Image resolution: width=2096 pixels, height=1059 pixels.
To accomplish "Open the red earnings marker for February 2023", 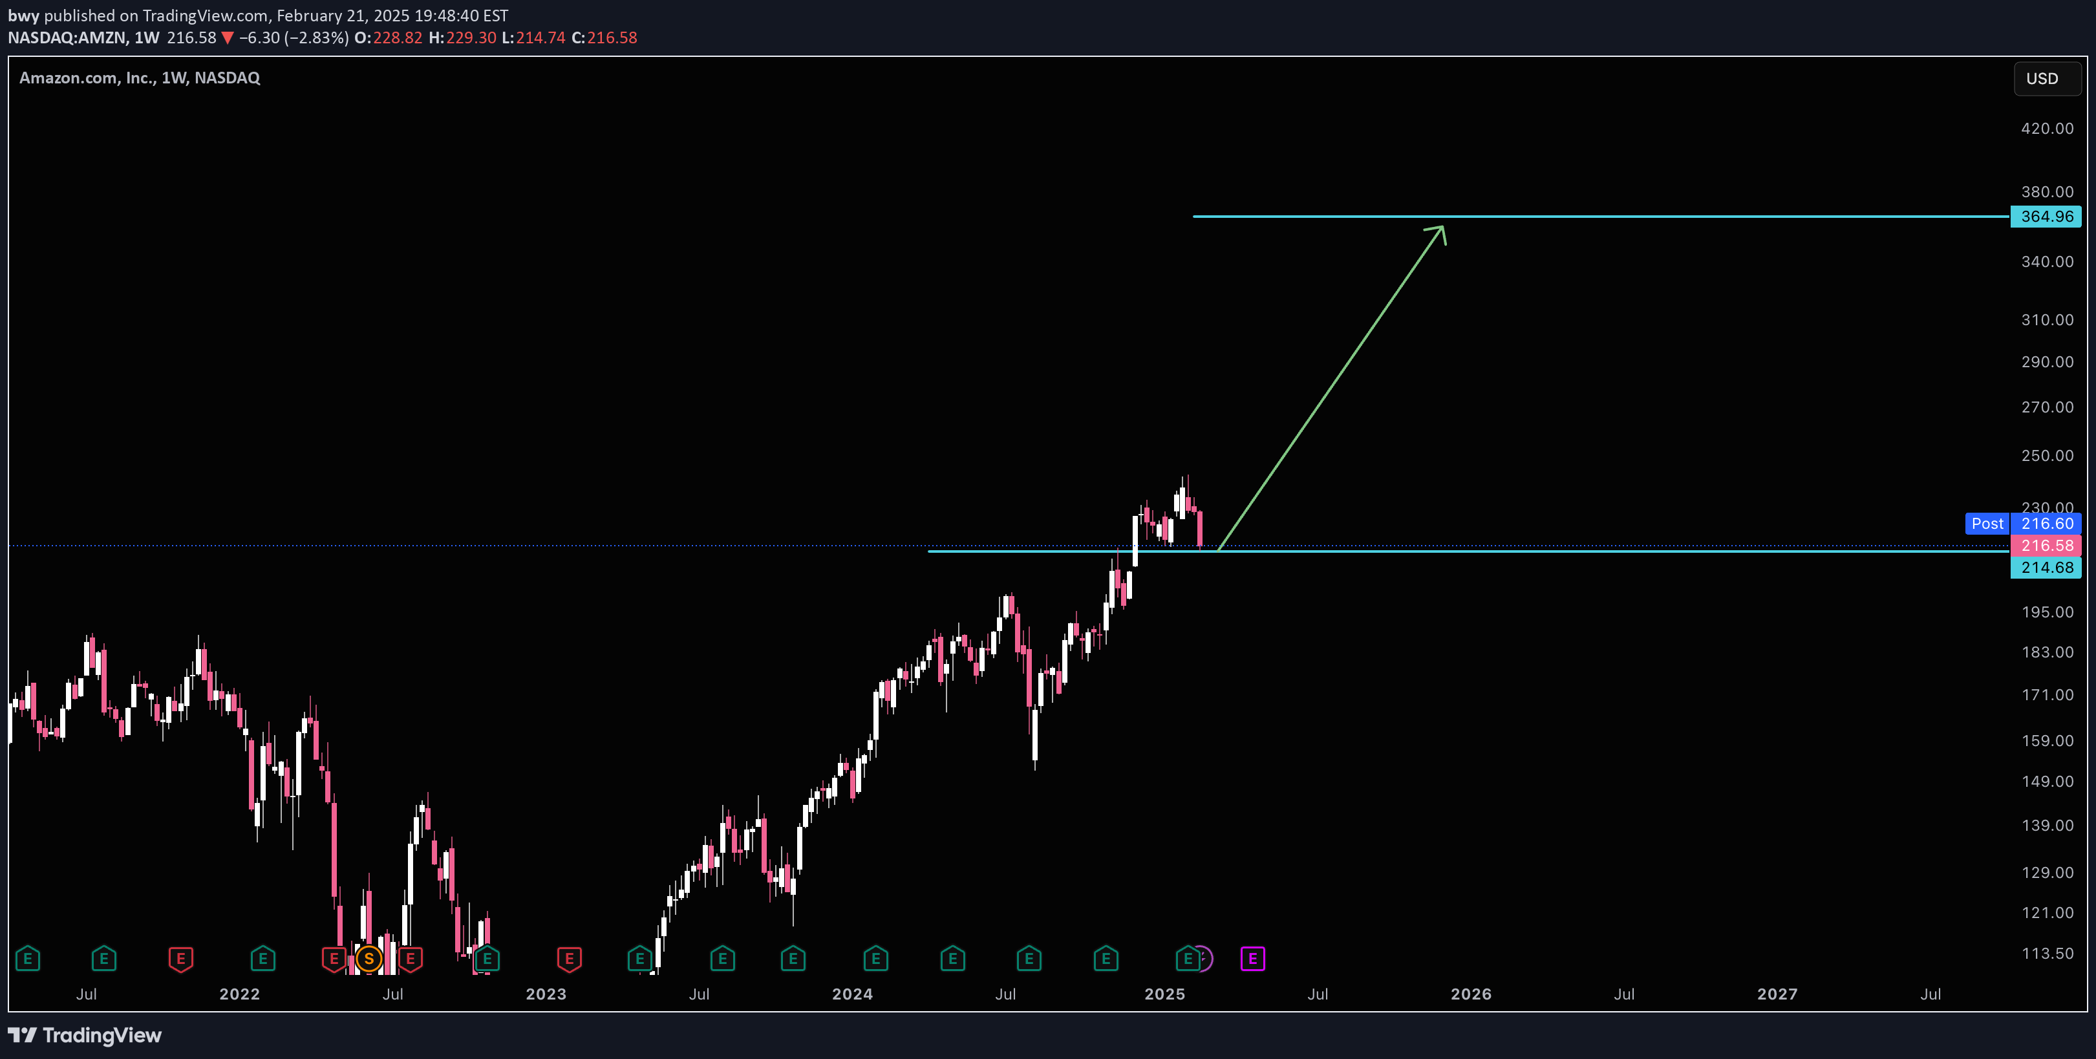I will [x=570, y=958].
